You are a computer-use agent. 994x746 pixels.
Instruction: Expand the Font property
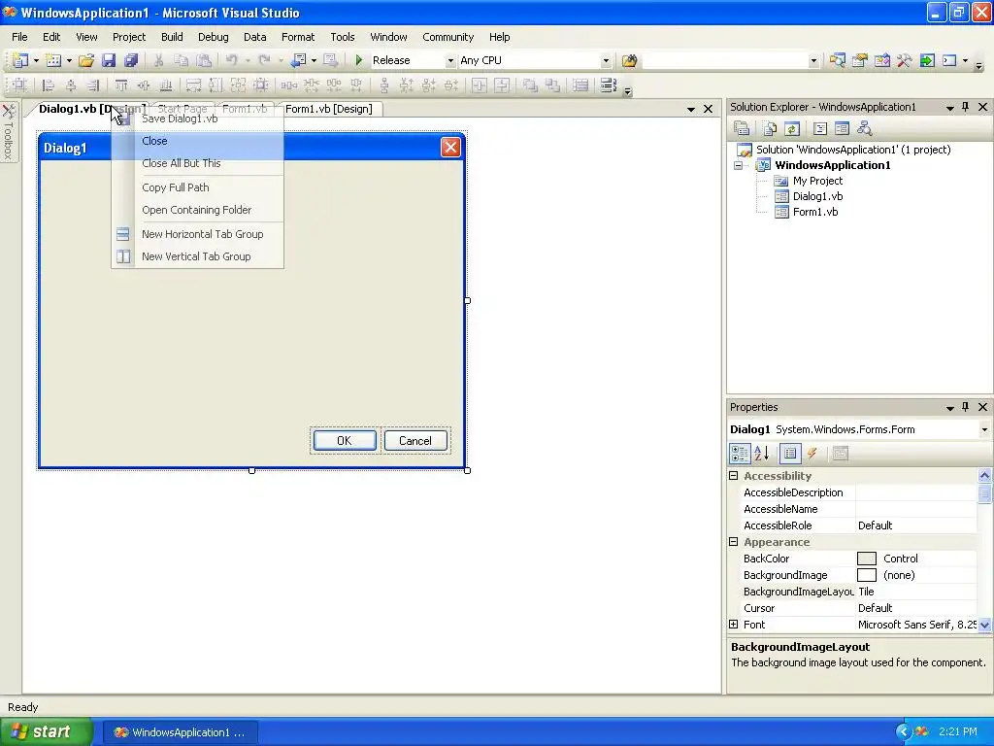click(734, 625)
